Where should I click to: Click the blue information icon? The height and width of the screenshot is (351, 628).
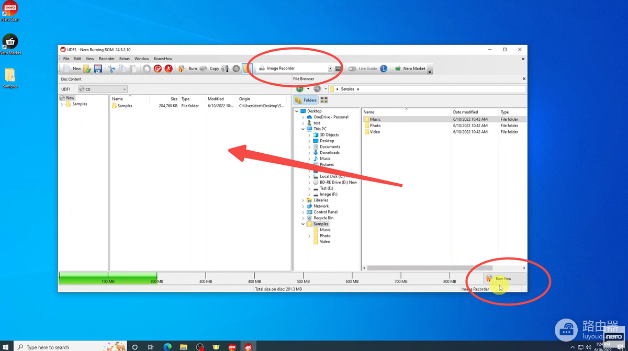[x=384, y=69]
